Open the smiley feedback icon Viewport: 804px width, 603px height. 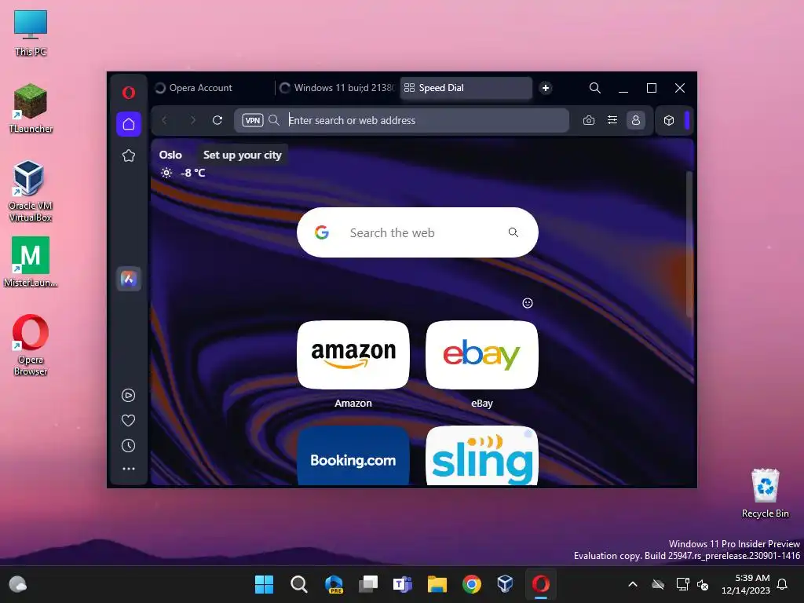(528, 303)
